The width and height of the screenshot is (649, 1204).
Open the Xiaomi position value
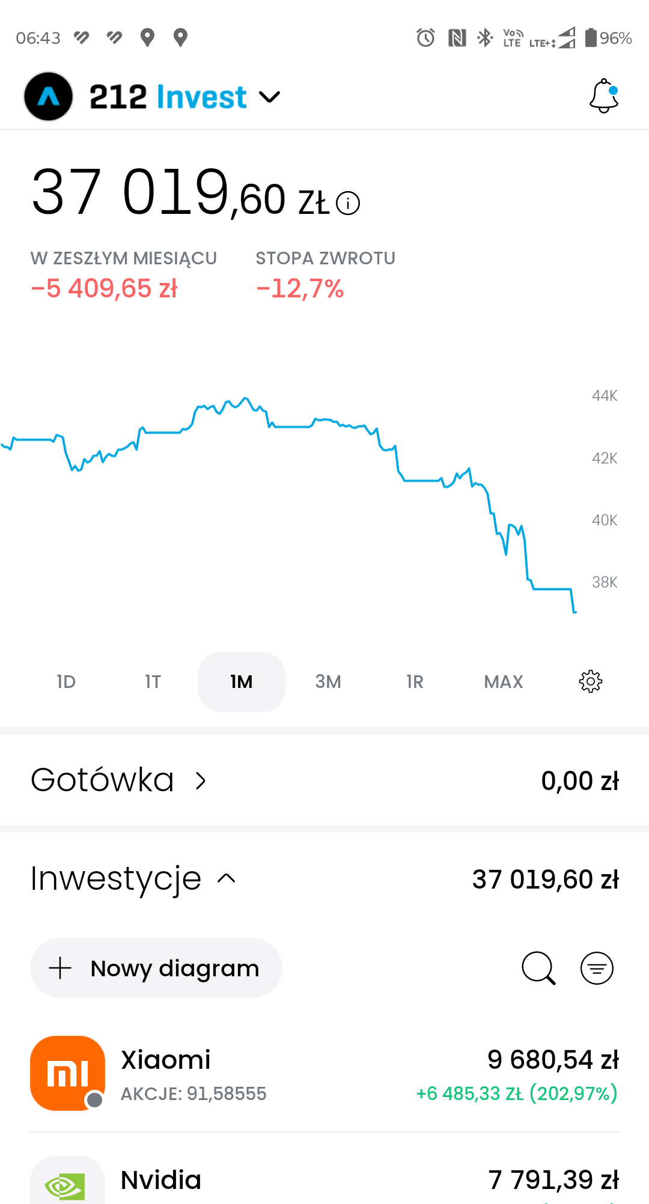(x=553, y=1060)
